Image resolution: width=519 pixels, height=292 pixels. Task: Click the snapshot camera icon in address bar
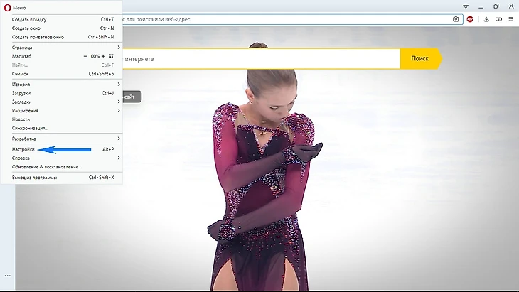[x=456, y=19]
